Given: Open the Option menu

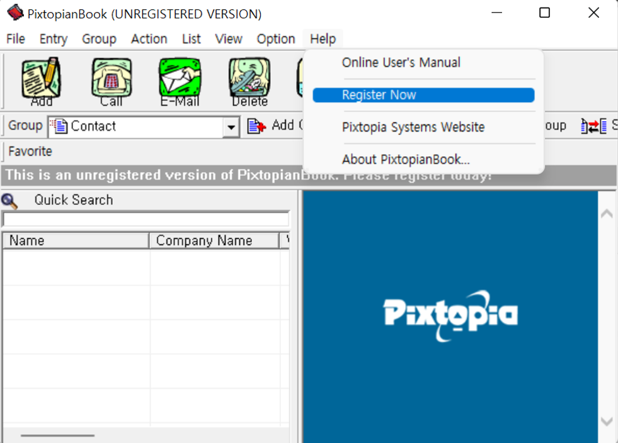Looking at the screenshot, I should [276, 39].
